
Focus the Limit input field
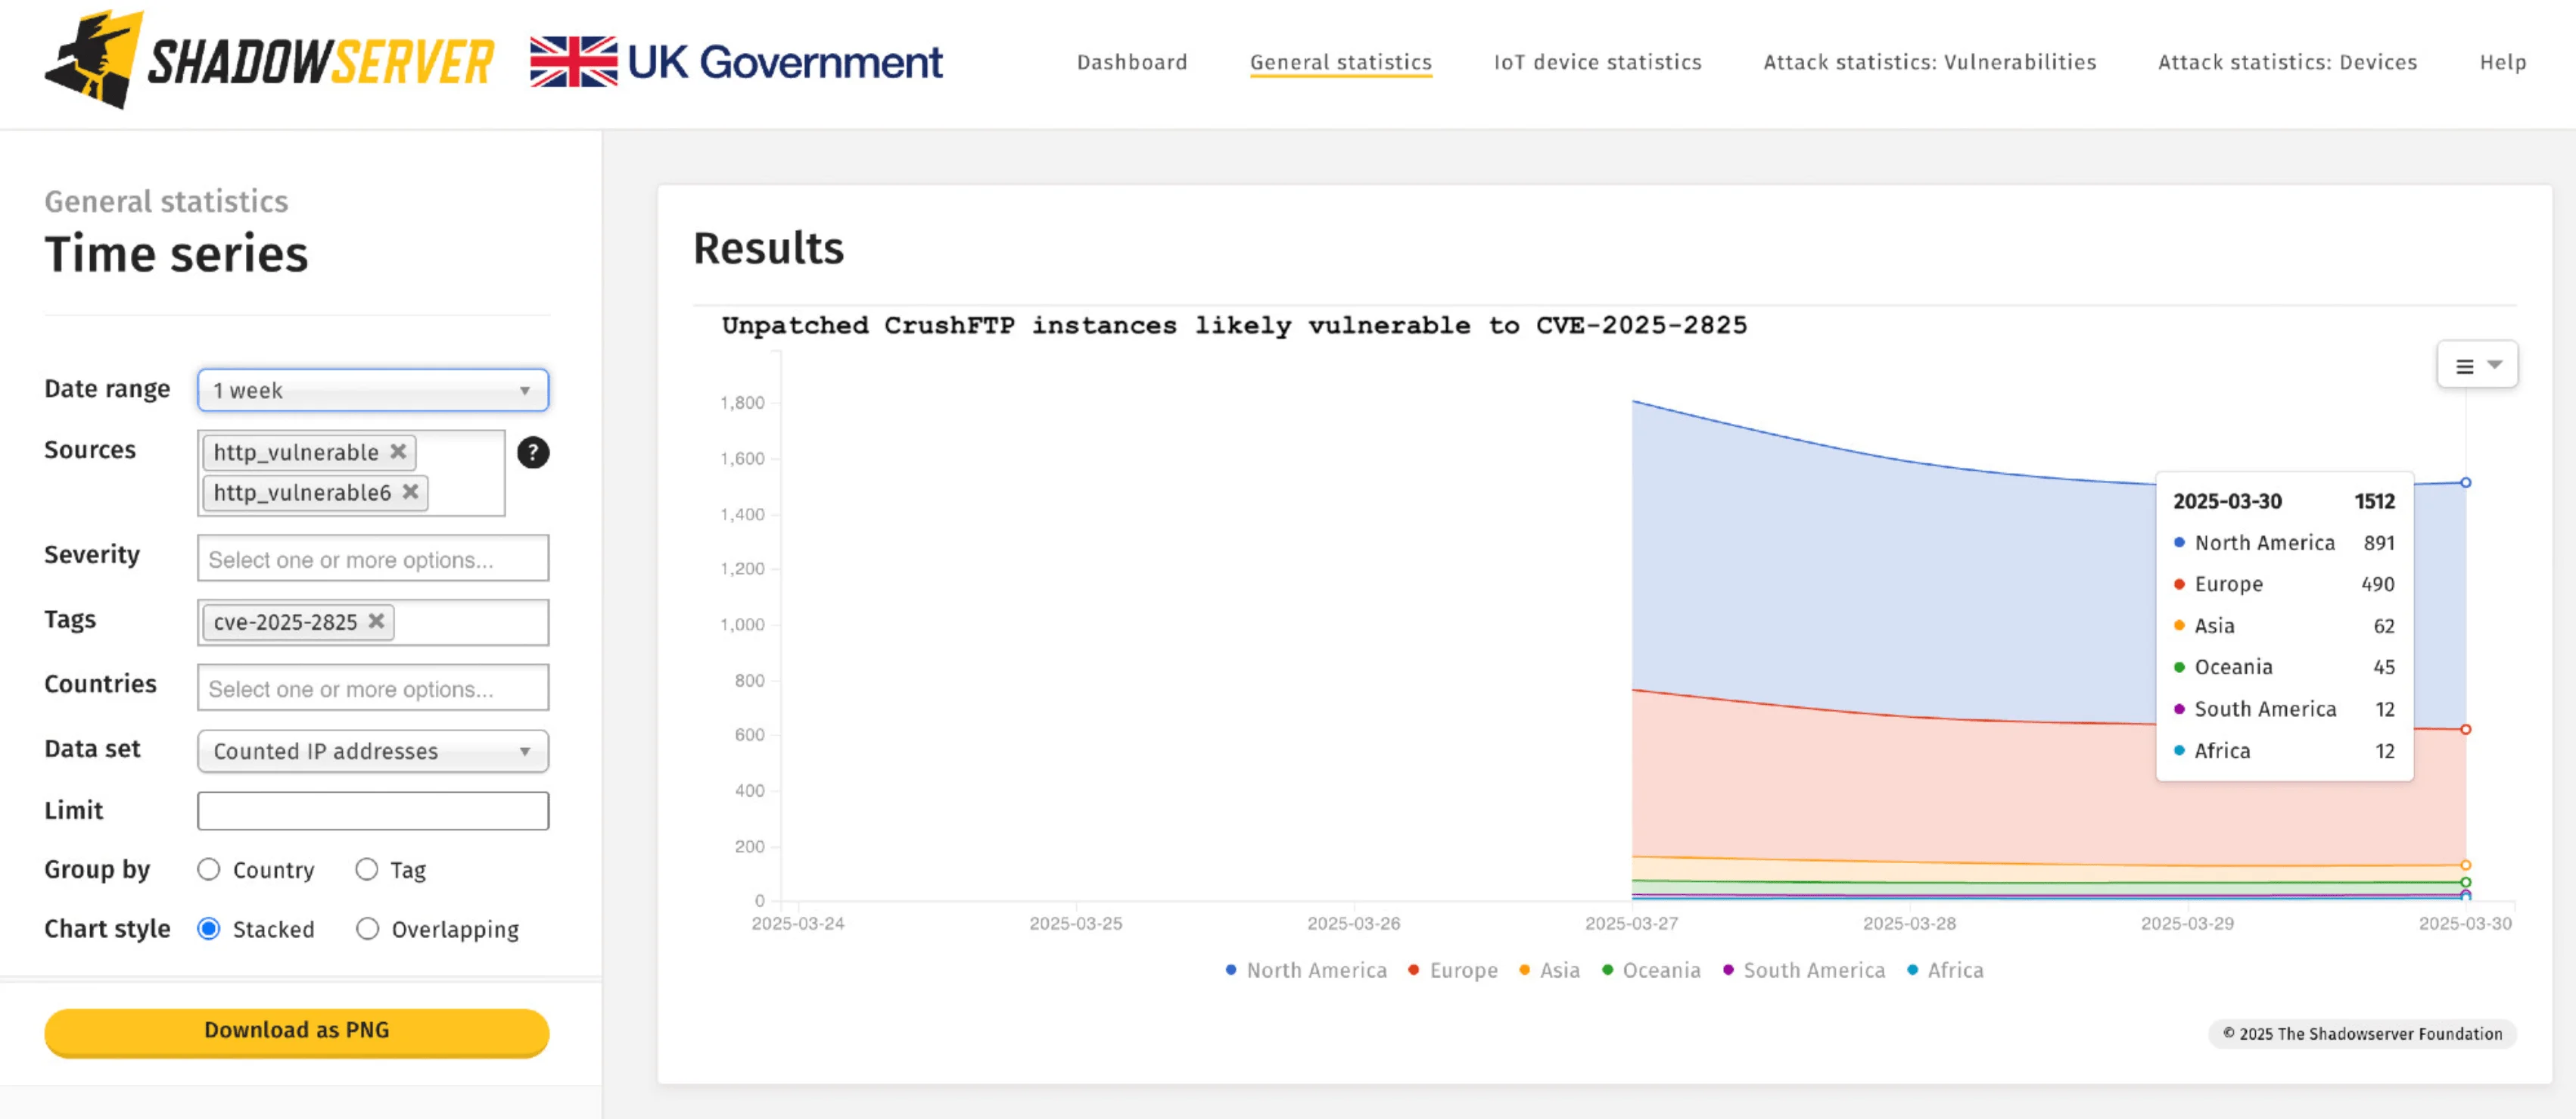pyautogui.click(x=373, y=811)
